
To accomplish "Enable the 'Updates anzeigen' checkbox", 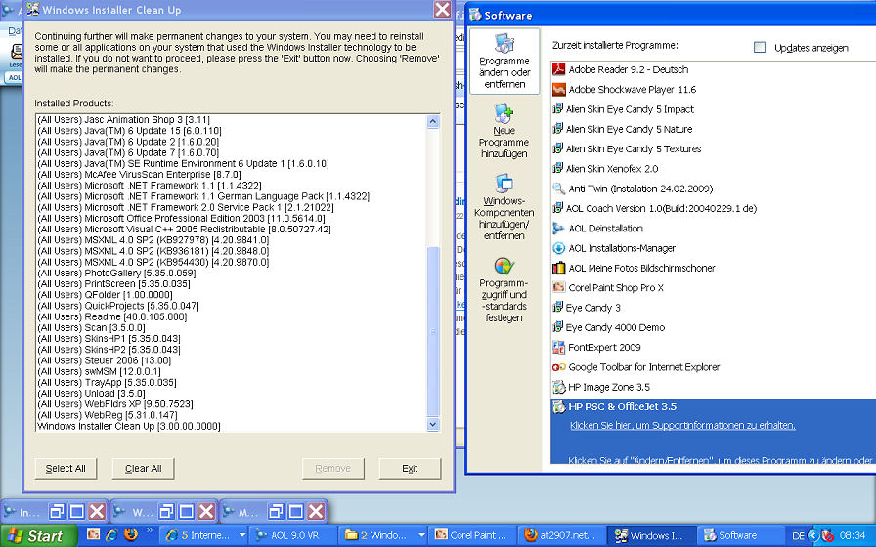I will [760, 48].
